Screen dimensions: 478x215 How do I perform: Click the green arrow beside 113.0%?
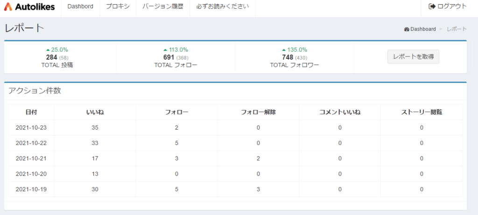[165, 49]
